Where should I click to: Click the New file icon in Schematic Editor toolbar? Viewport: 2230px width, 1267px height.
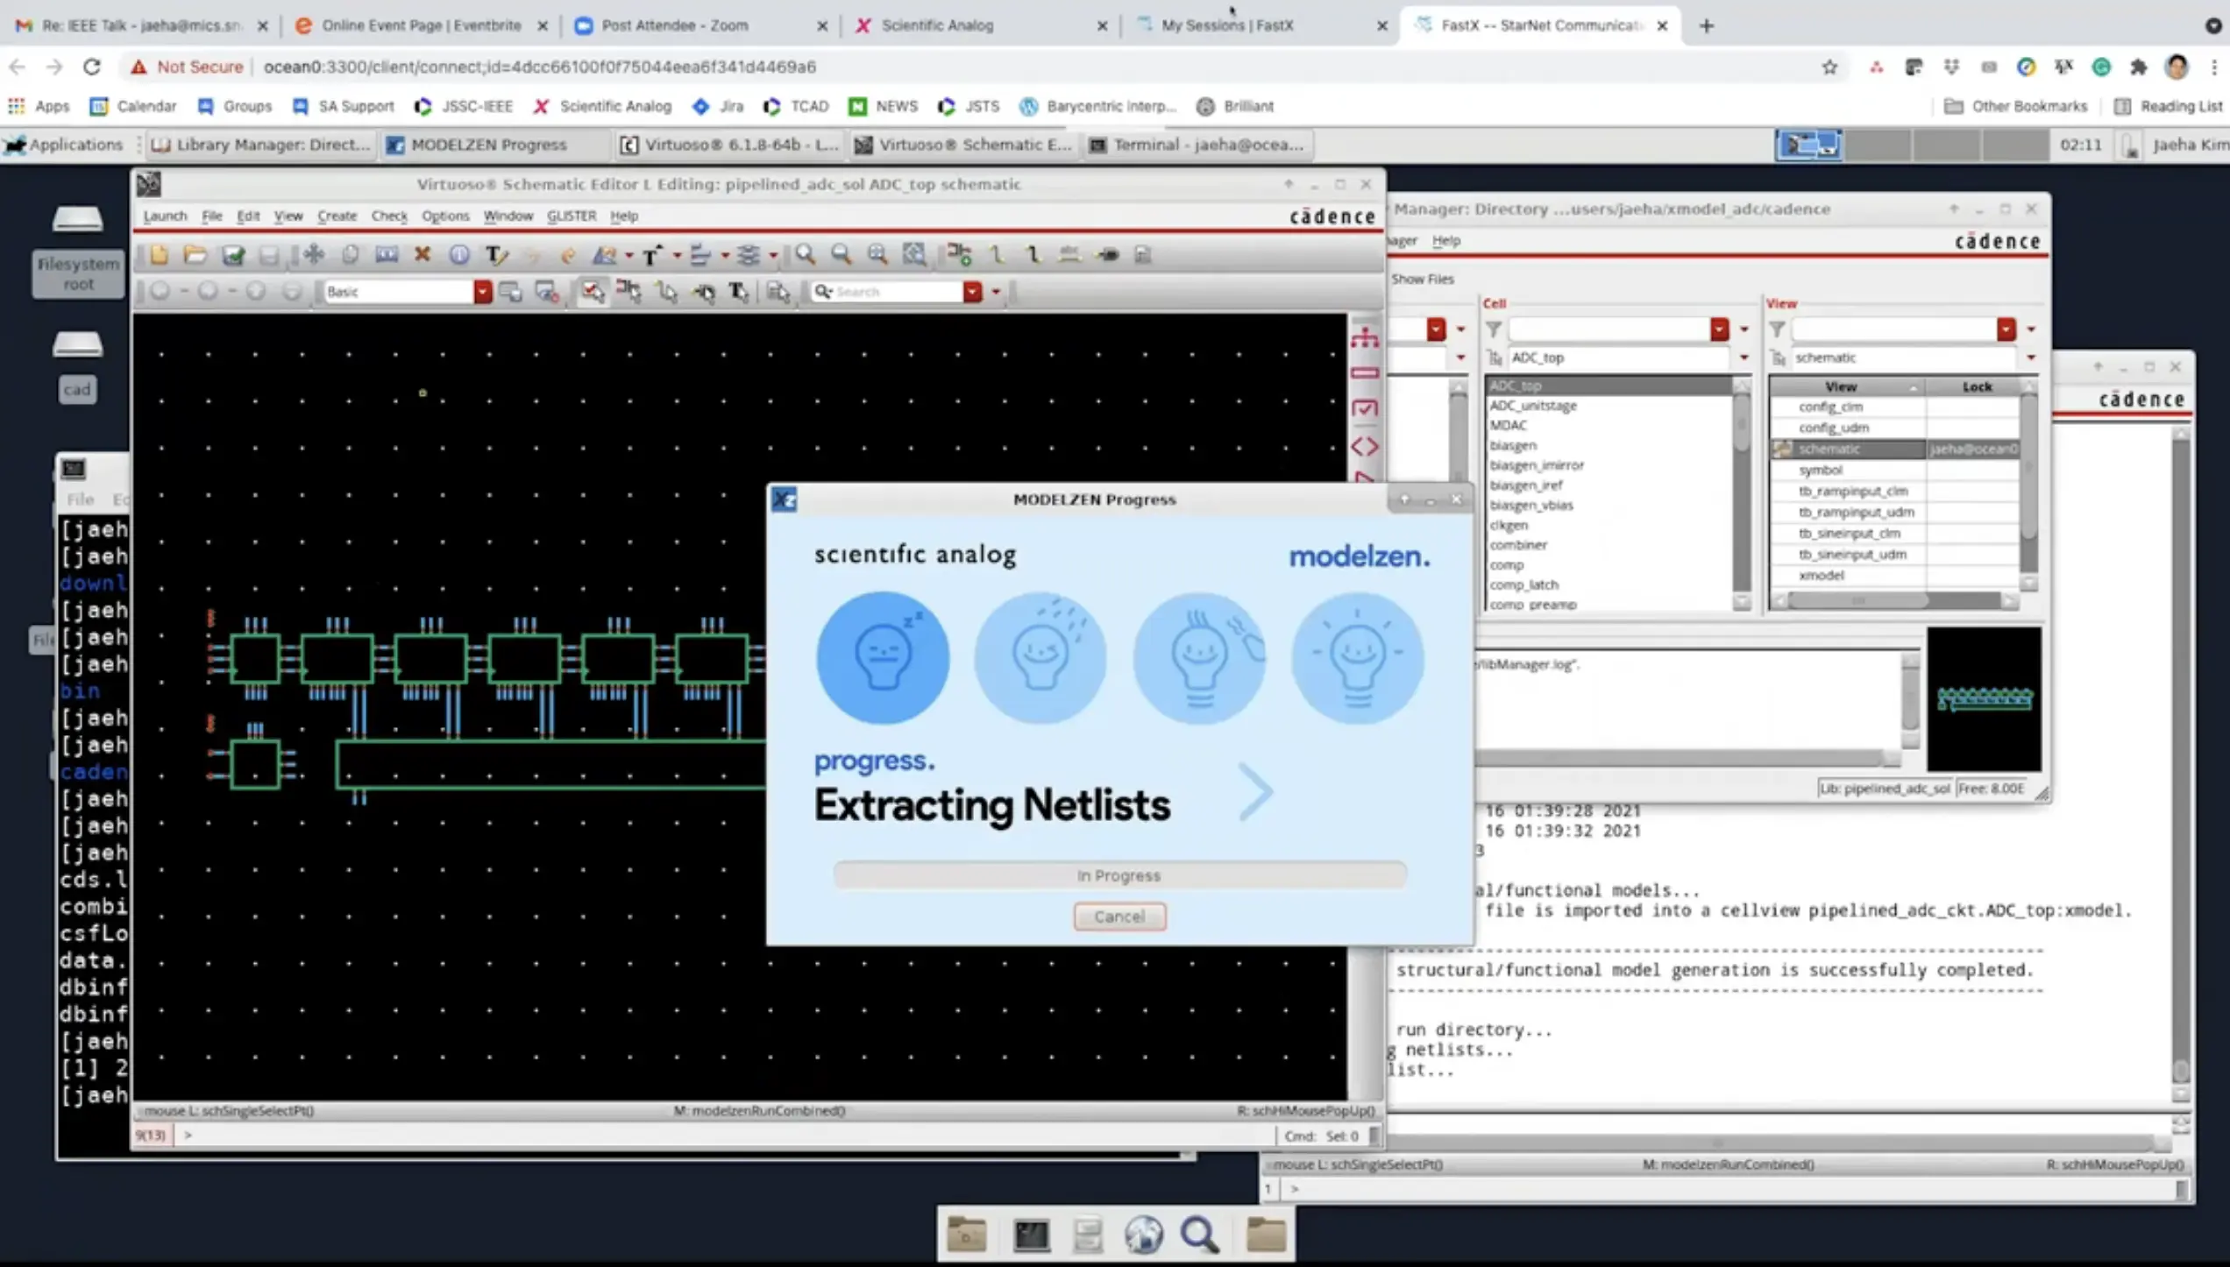[159, 254]
